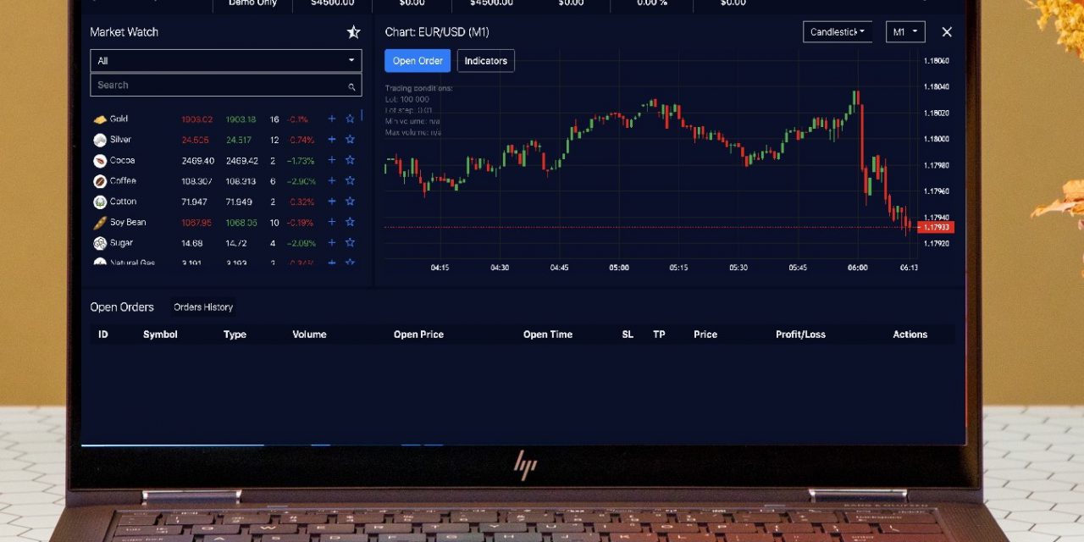Click the plus icon for Soy Bean

(332, 222)
